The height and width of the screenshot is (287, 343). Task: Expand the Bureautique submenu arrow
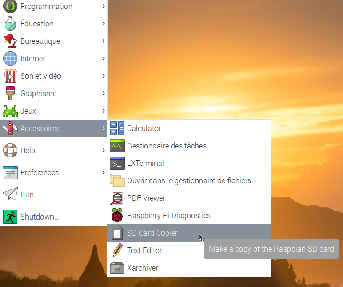click(x=104, y=41)
